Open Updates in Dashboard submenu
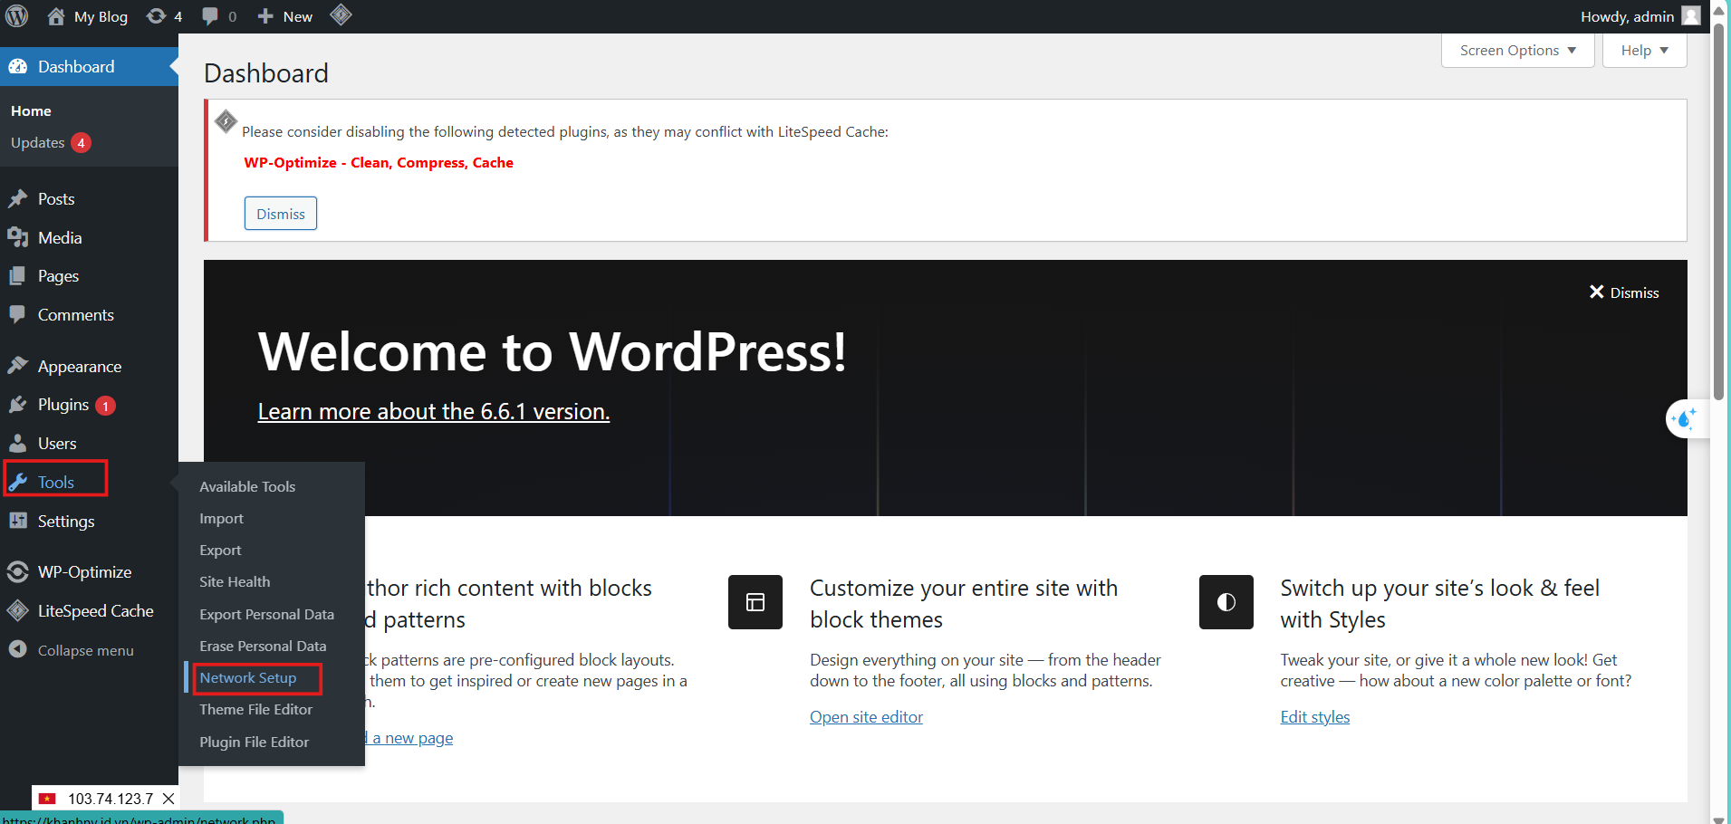This screenshot has height=824, width=1731. (51, 142)
